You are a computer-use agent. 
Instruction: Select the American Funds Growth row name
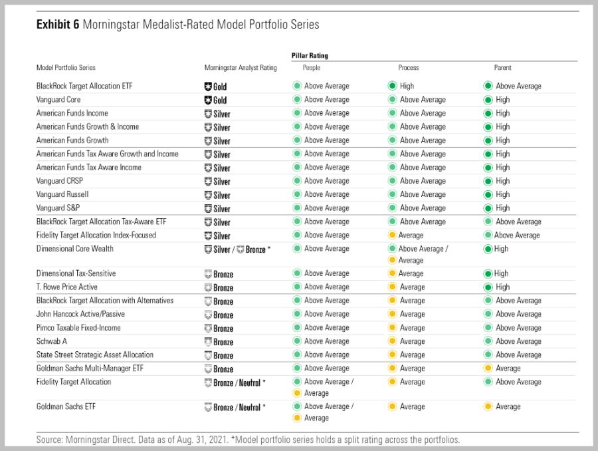point(72,140)
